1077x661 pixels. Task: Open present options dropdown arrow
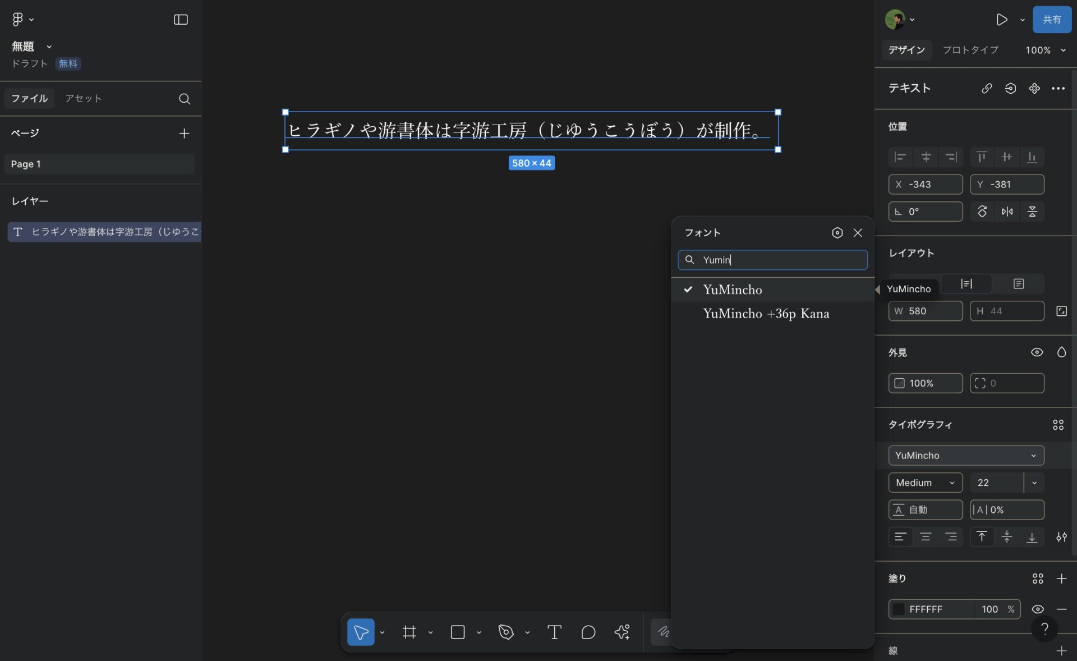1022,20
